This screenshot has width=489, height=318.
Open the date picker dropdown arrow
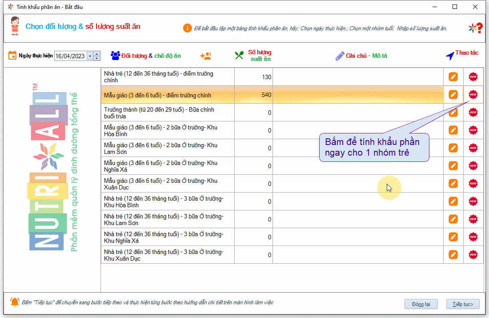90,56
